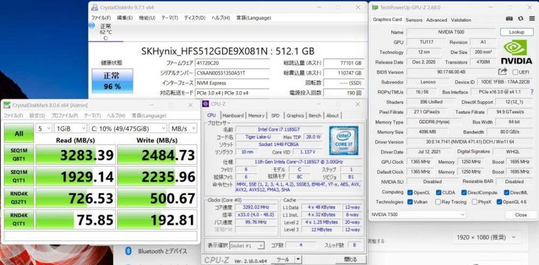Run the RND4K Q1T1 test

pyautogui.click(x=19, y=219)
